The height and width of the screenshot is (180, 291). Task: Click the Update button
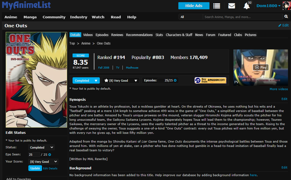click(35, 168)
